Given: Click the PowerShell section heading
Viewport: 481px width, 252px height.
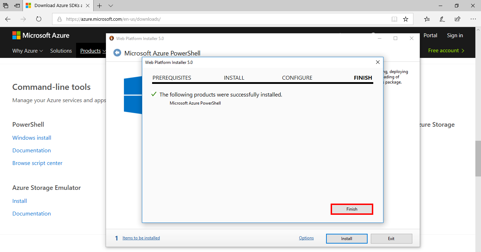Looking at the screenshot, I should pos(28,125).
